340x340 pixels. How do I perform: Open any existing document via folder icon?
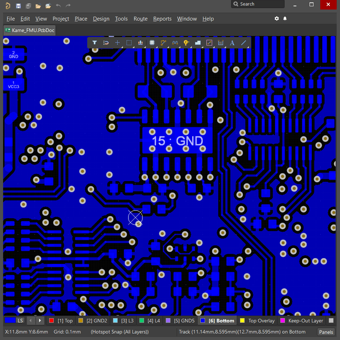point(38,6)
